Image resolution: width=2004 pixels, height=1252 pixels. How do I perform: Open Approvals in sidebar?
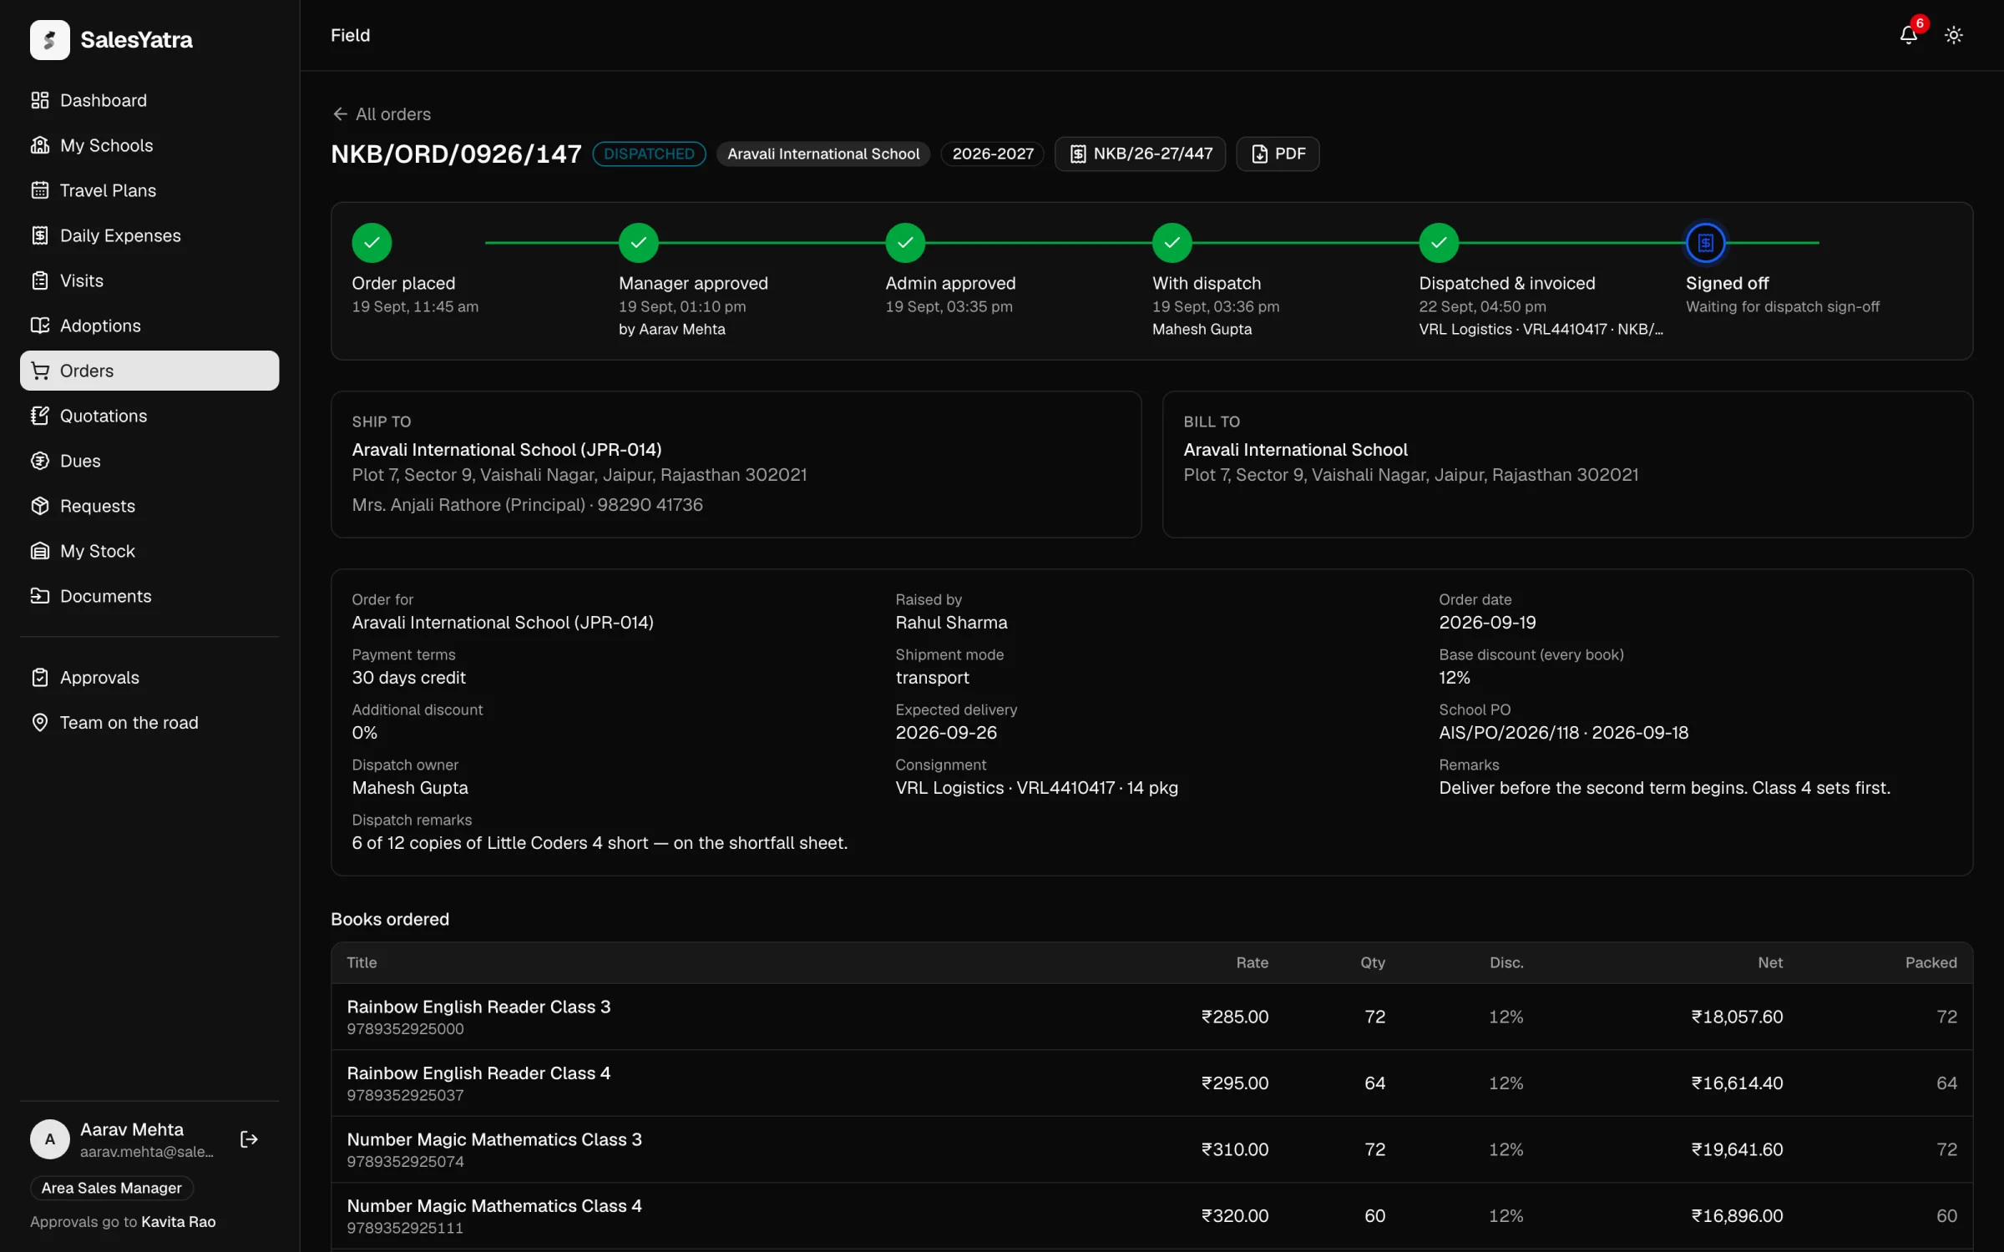(x=149, y=678)
